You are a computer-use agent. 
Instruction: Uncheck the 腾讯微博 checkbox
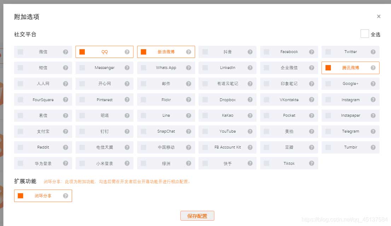coord(328,68)
